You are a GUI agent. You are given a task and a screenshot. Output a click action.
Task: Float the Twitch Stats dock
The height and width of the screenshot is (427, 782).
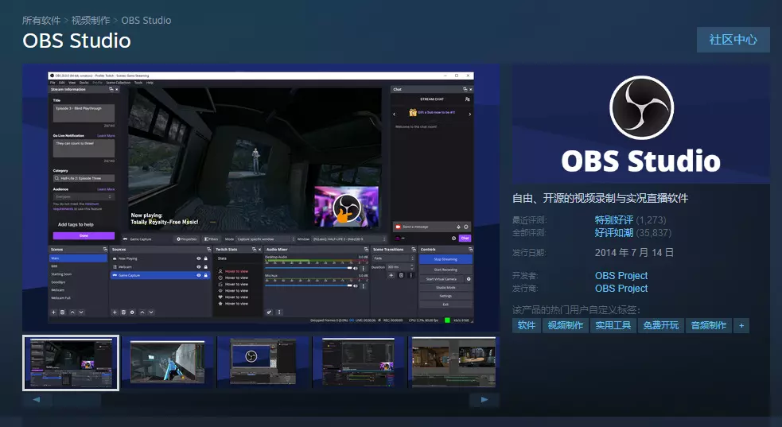tap(254, 249)
